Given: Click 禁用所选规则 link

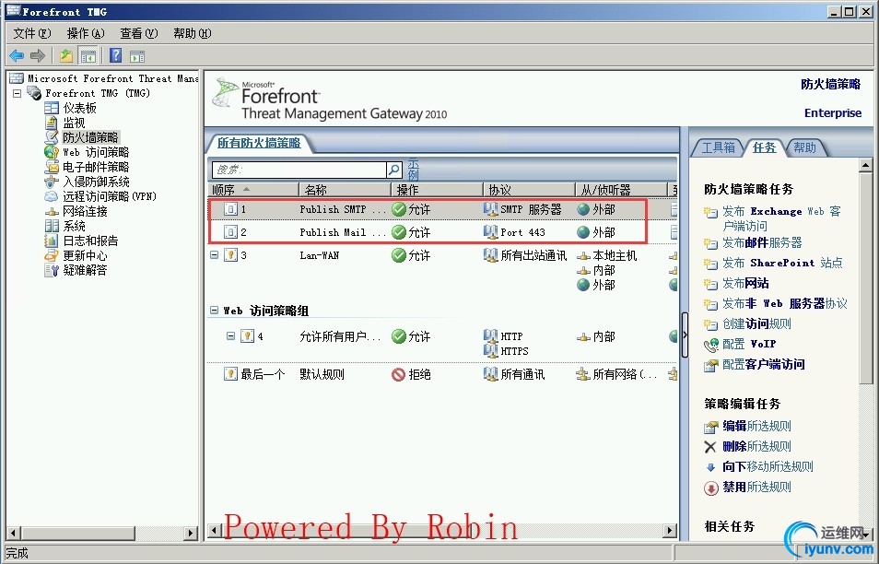Looking at the screenshot, I should 756,487.
